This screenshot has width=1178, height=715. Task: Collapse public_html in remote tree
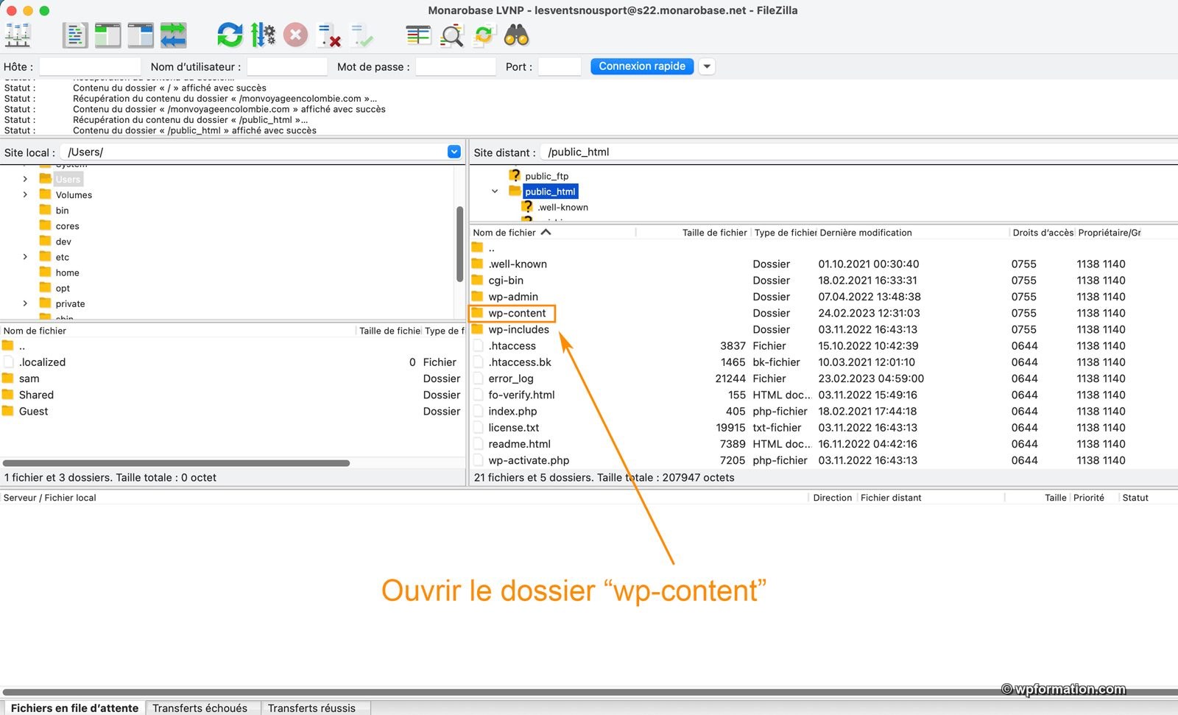coord(495,191)
